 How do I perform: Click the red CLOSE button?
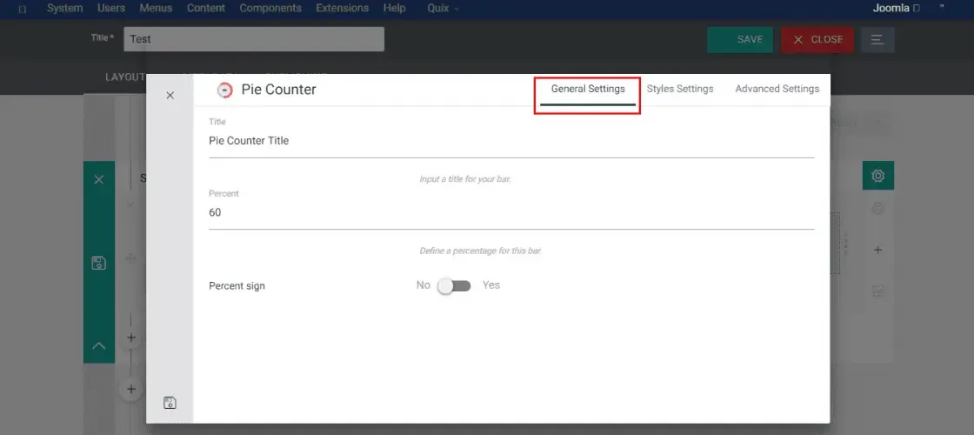[817, 39]
